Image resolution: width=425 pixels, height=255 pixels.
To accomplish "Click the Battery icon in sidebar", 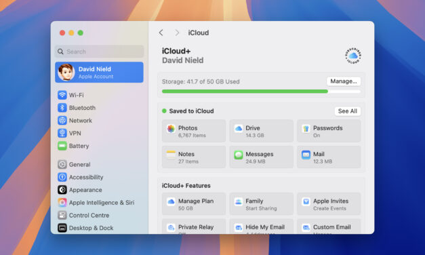I will [62, 146].
